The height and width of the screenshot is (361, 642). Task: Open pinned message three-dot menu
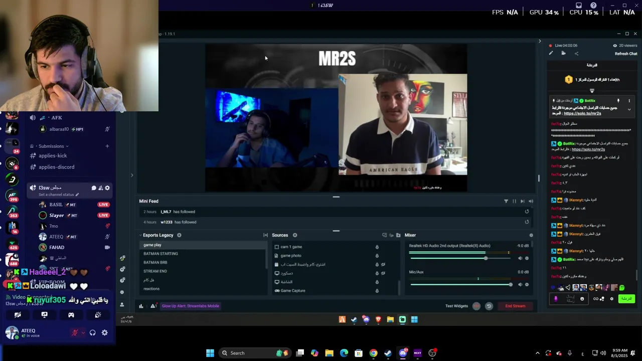[629, 101]
